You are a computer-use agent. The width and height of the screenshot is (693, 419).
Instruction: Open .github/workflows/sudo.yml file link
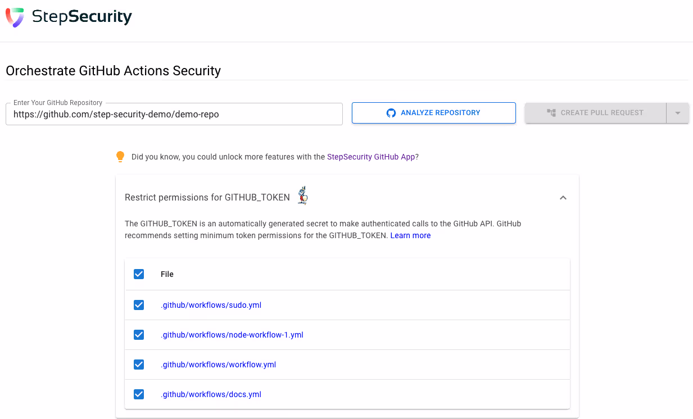(x=211, y=305)
